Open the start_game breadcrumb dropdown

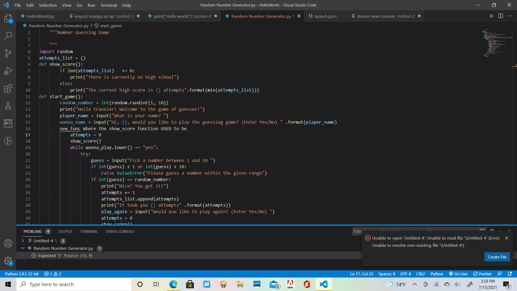(110, 26)
